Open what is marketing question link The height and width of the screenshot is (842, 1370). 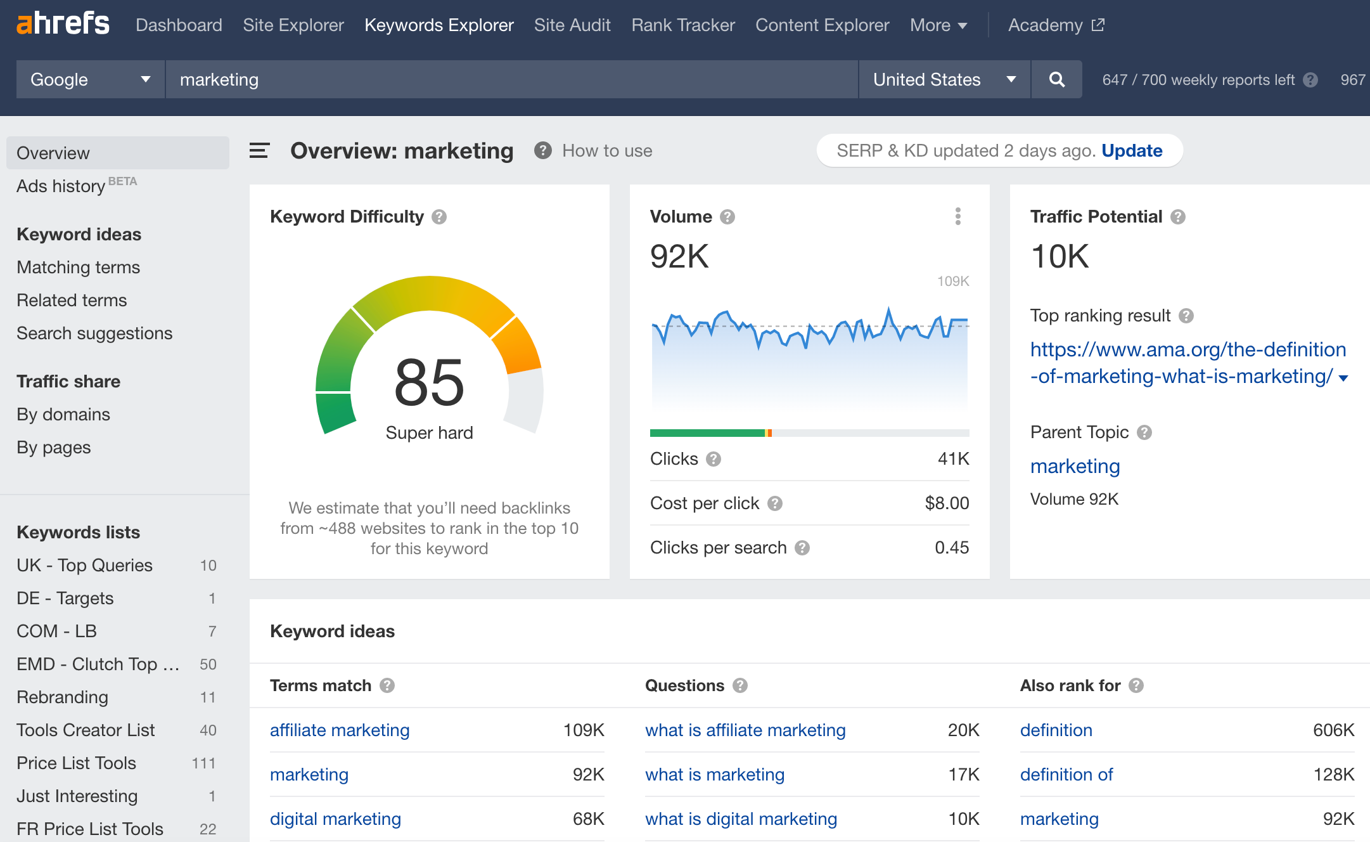(x=715, y=775)
